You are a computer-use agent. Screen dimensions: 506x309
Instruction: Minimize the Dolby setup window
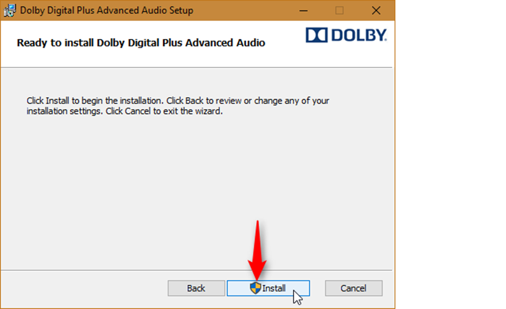click(303, 11)
